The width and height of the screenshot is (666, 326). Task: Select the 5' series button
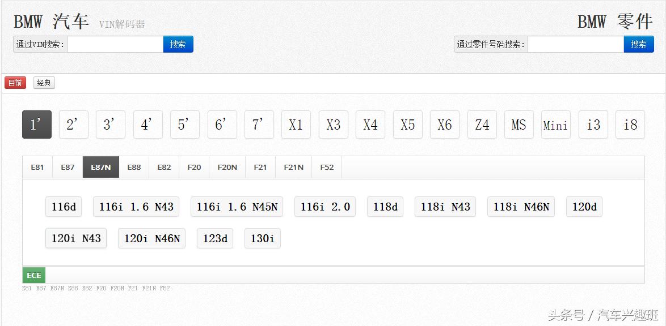[185, 125]
